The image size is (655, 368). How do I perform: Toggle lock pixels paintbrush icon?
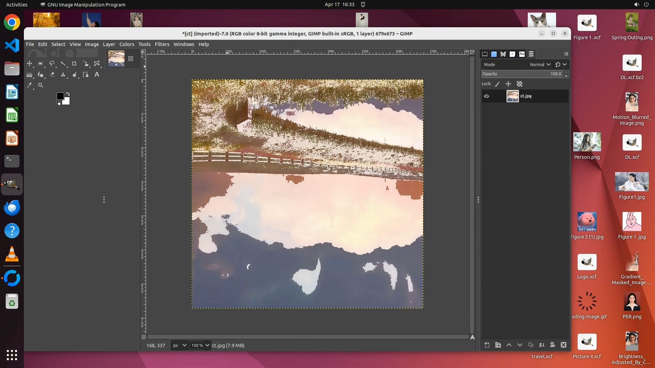tap(497, 84)
